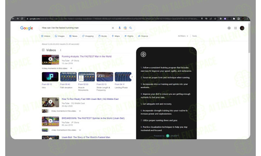Viewport: 261px width, 156px height.
Task: Select the Shopping filter chip
Action: 88,36
